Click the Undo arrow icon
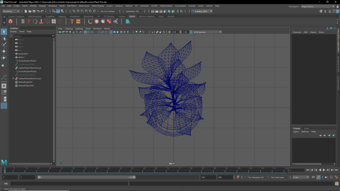340x191 pixels. click(38, 11)
